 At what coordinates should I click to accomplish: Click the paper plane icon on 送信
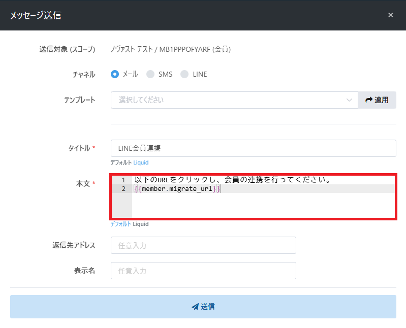click(x=195, y=307)
